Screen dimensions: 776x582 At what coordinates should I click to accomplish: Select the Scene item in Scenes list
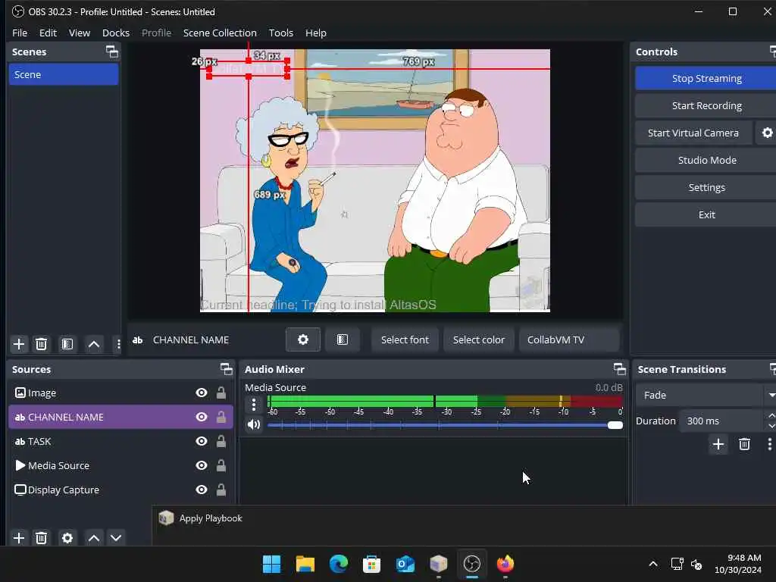[x=64, y=74]
